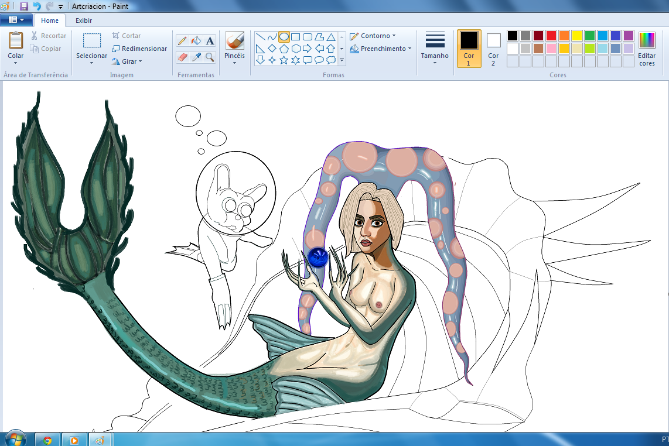Image resolution: width=669 pixels, height=446 pixels.
Task: Select the Down arrow shape
Action: click(260, 60)
